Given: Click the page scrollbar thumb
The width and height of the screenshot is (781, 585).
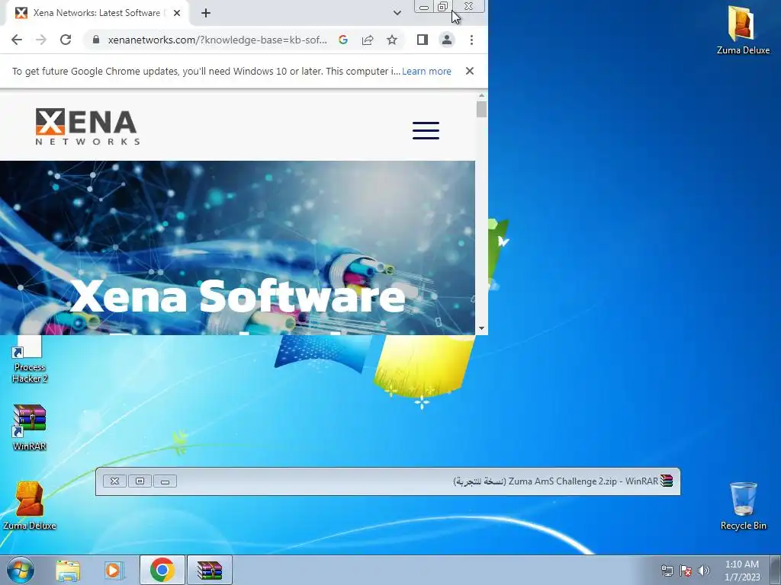Looking at the screenshot, I should (x=481, y=110).
